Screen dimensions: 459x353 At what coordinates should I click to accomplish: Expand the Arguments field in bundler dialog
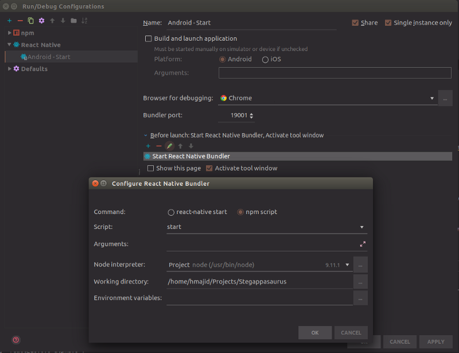(x=363, y=244)
